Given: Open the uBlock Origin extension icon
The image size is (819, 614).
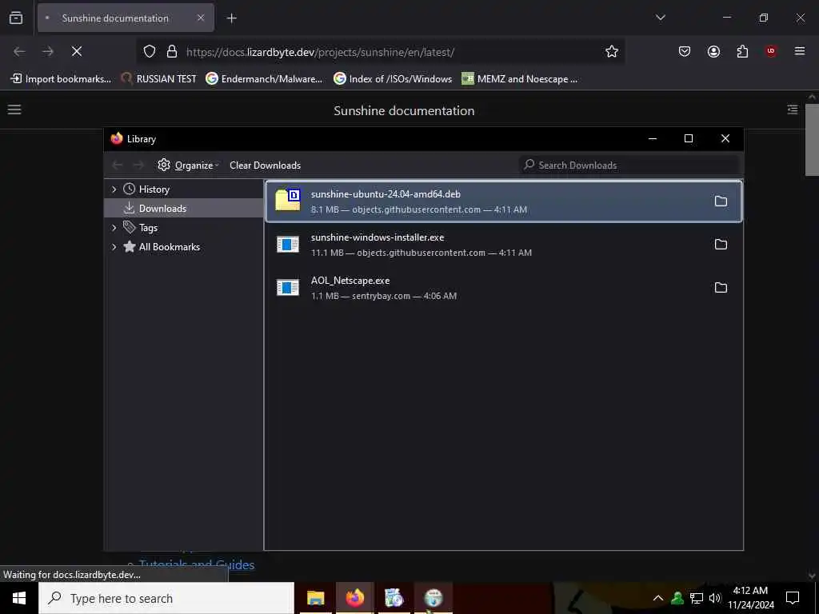Looking at the screenshot, I should 771,51.
